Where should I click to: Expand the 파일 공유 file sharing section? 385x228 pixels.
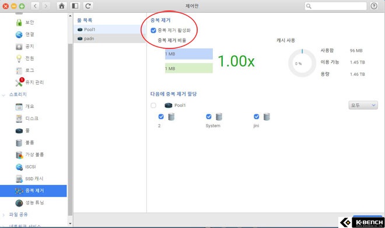[x=3, y=215]
